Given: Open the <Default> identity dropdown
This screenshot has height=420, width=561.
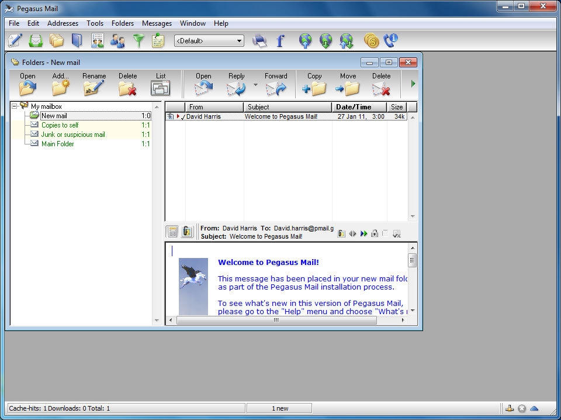Looking at the screenshot, I should point(209,41).
